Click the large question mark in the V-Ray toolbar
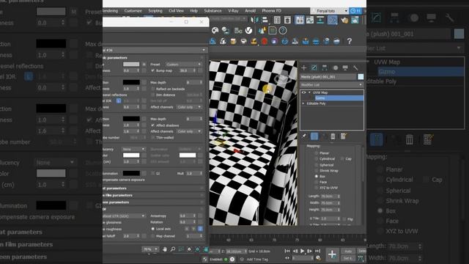 pos(349,41)
